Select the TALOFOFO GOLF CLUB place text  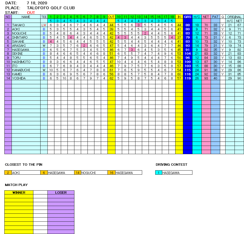51,8
